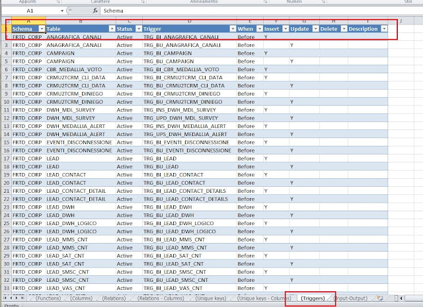Go to first sheet navigation arrow
The width and height of the screenshot is (423, 307).
tap(5, 298)
